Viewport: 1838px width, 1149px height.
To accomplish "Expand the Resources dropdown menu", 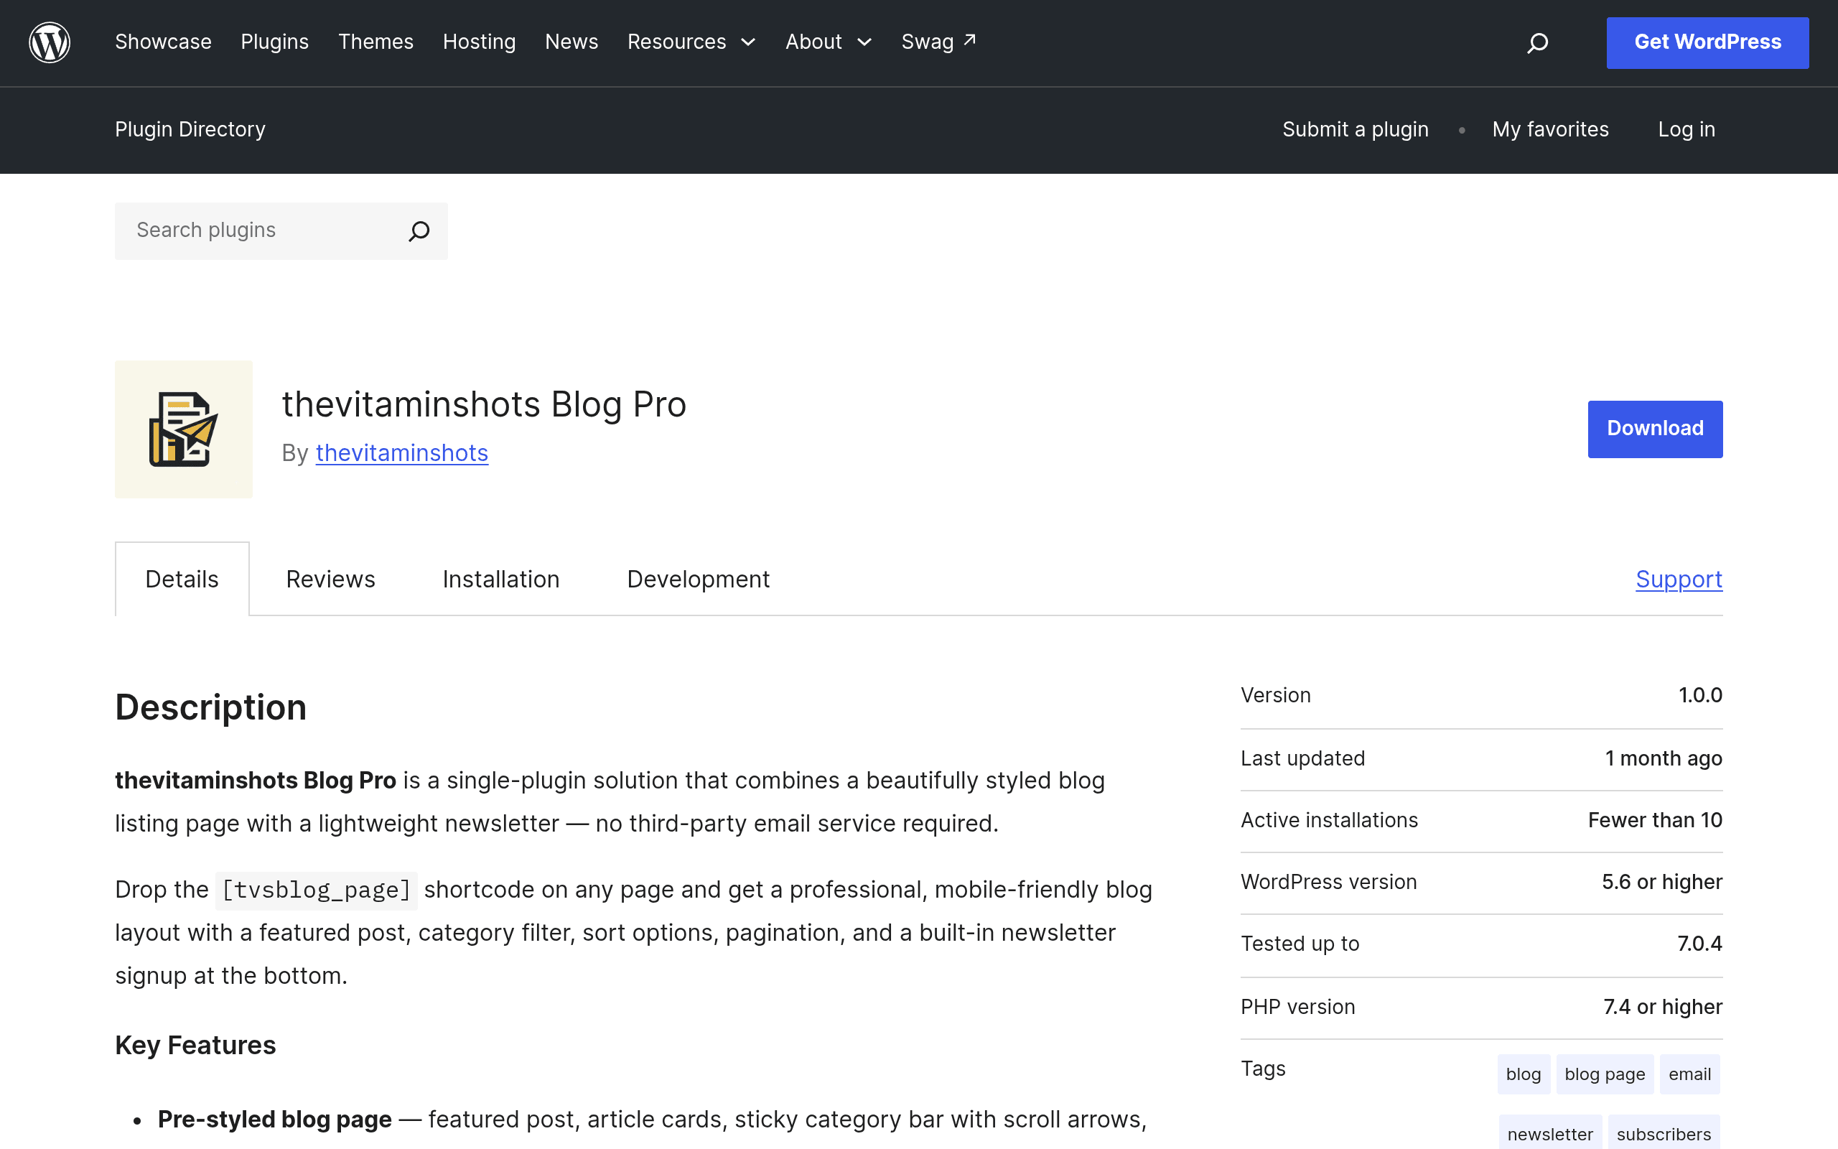I will pyautogui.click(x=691, y=42).
